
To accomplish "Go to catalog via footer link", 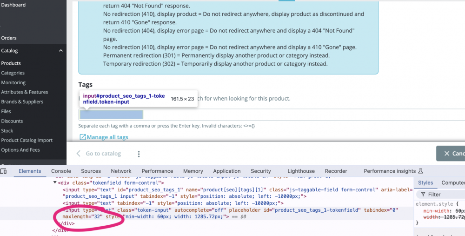I will click(x=103, y=154).
